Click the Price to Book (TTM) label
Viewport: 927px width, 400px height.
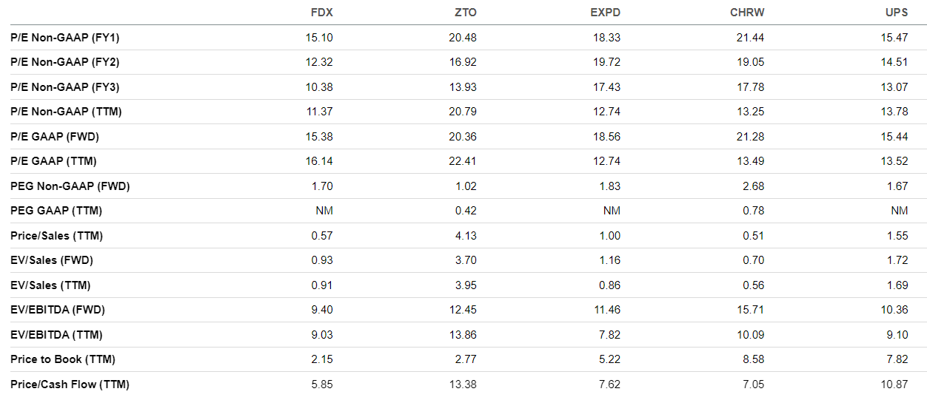(x=63, y=359)
